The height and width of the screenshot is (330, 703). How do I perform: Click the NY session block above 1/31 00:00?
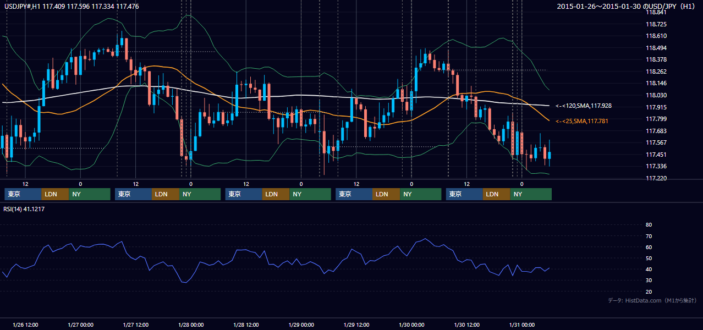[x=531, y=194]
